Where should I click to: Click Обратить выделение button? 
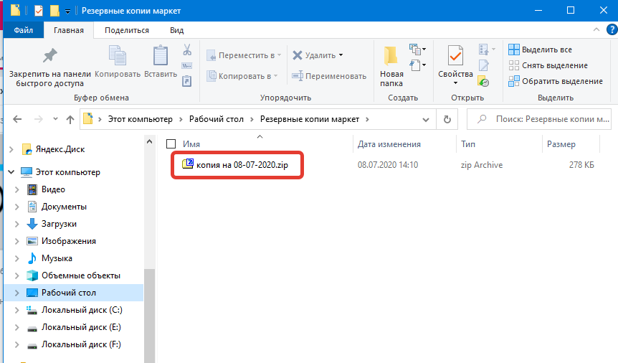[x=555, y=81]
